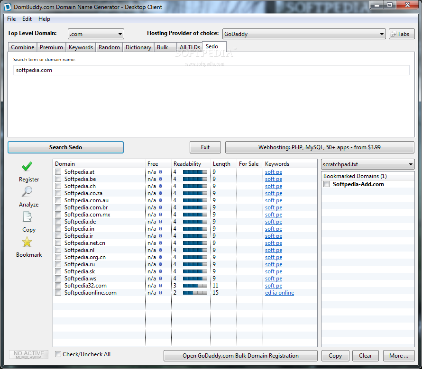Click the info icon in Softpedia.de row

tap(160, 222)
